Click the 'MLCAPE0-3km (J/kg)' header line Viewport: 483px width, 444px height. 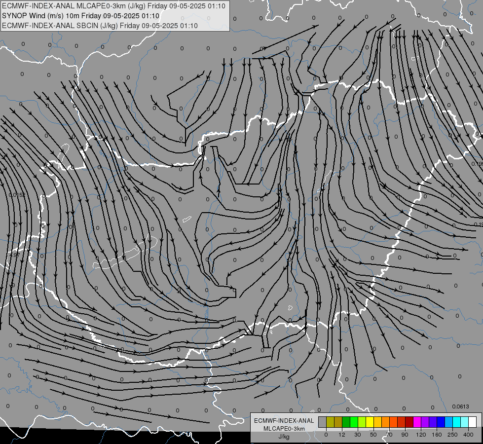(113, 6)
